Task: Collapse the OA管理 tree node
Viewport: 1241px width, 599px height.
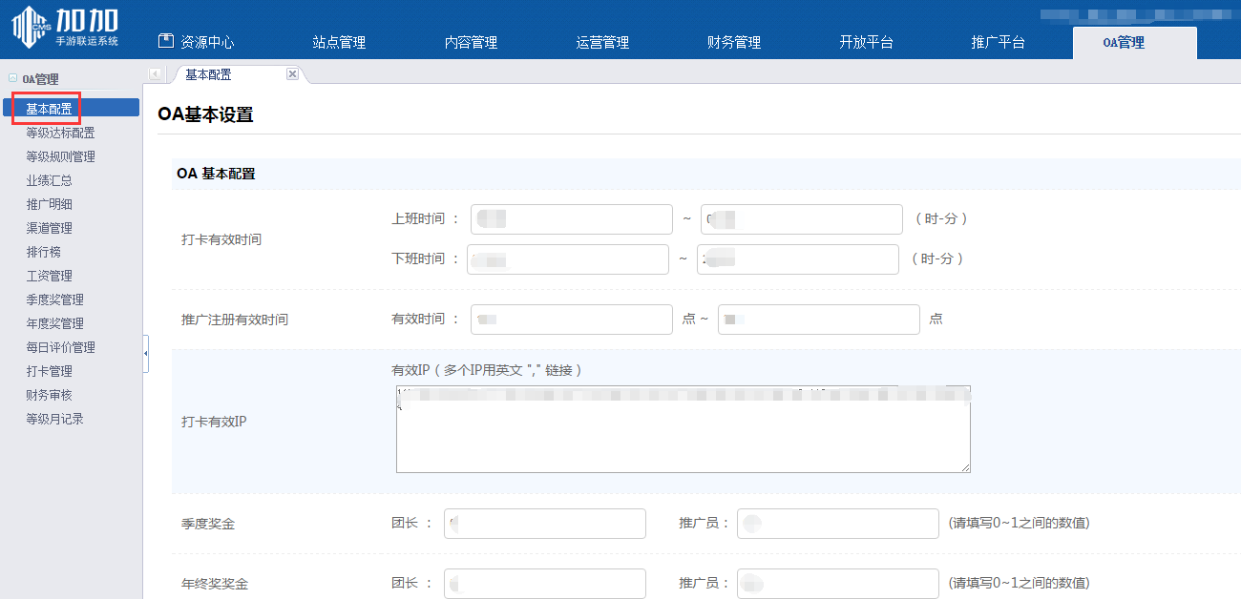Action: click(x=12, y=79)
